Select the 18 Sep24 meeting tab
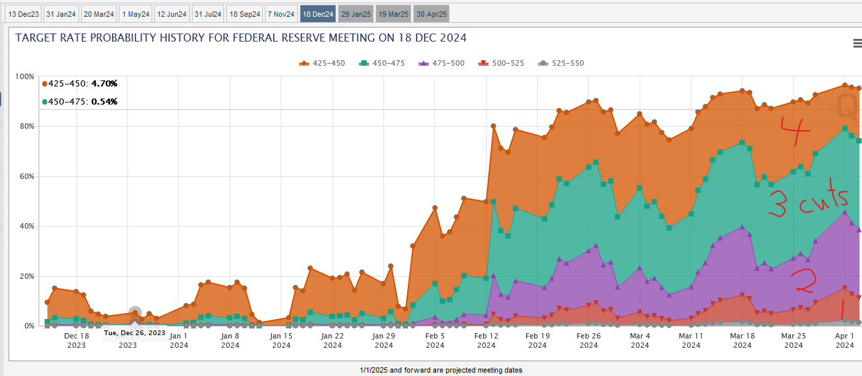Screen dimensions: 862x376 [x=244, y=13]
